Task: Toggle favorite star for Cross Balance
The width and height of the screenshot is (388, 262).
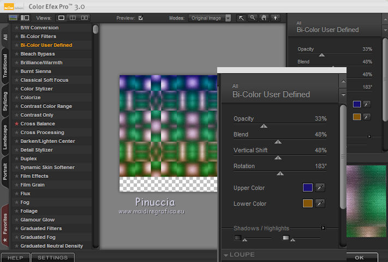Action: (x=16, y=124)
